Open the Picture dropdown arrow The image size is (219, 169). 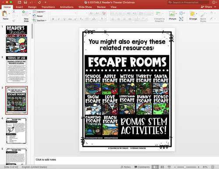tap(176, 14)
